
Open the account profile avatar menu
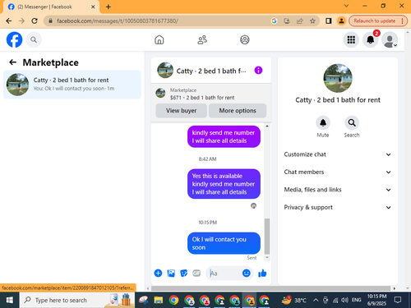[x=390, y=40]
